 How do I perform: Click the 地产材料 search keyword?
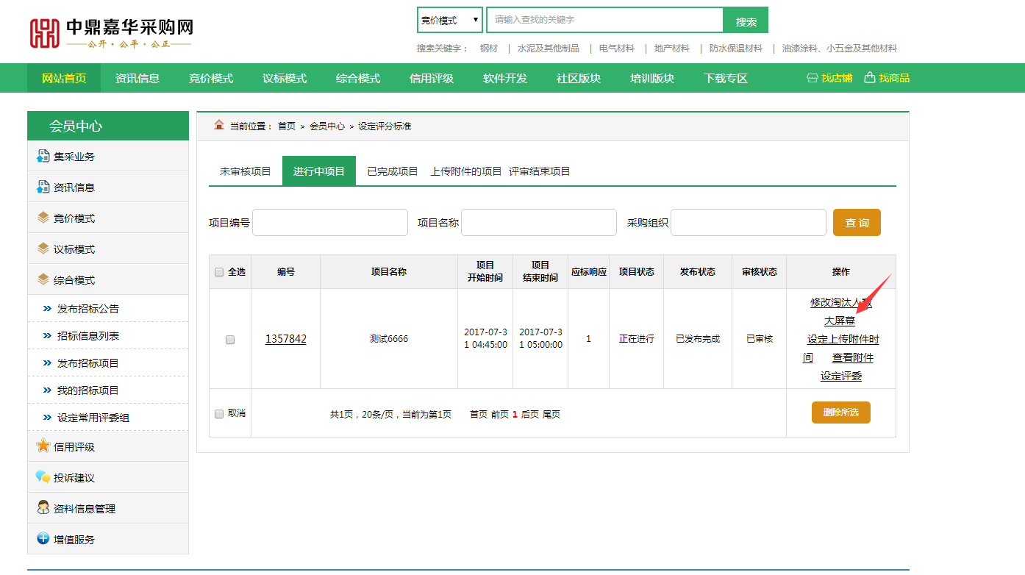672,49
